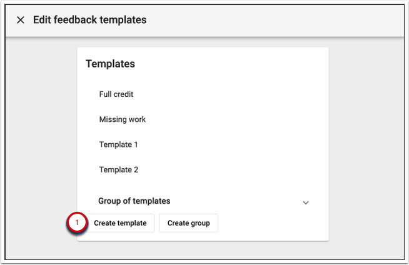Viewport: 409px width, 265px height.
Task: Choose Template 2 in the list
Action: point(118,169)
